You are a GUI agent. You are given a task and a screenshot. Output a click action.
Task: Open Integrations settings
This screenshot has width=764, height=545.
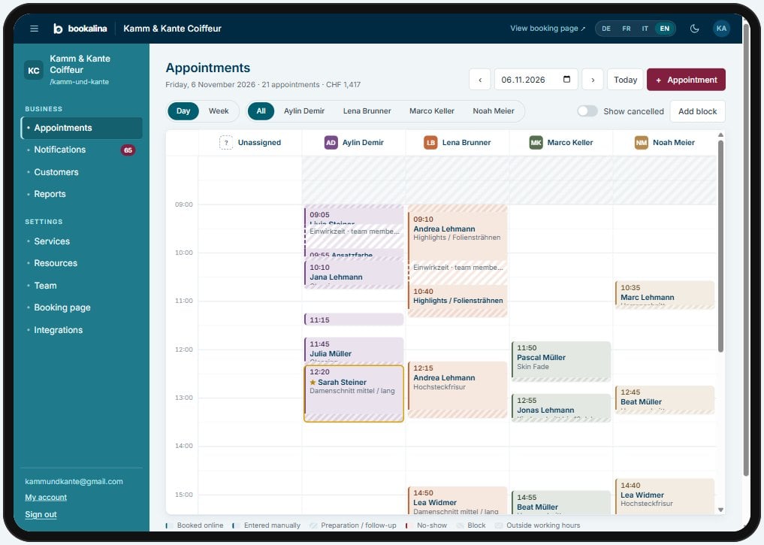pos(82,330)
